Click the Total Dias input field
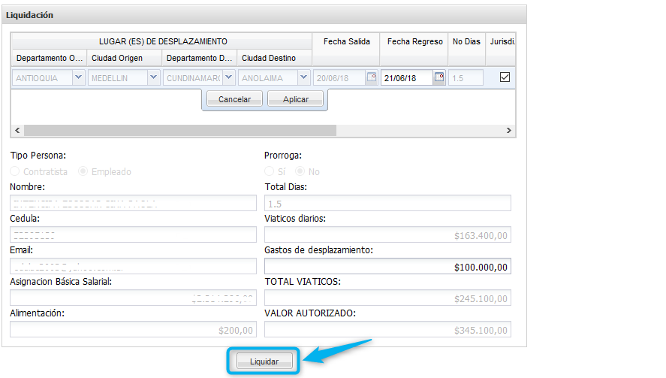 click(387, 203)
